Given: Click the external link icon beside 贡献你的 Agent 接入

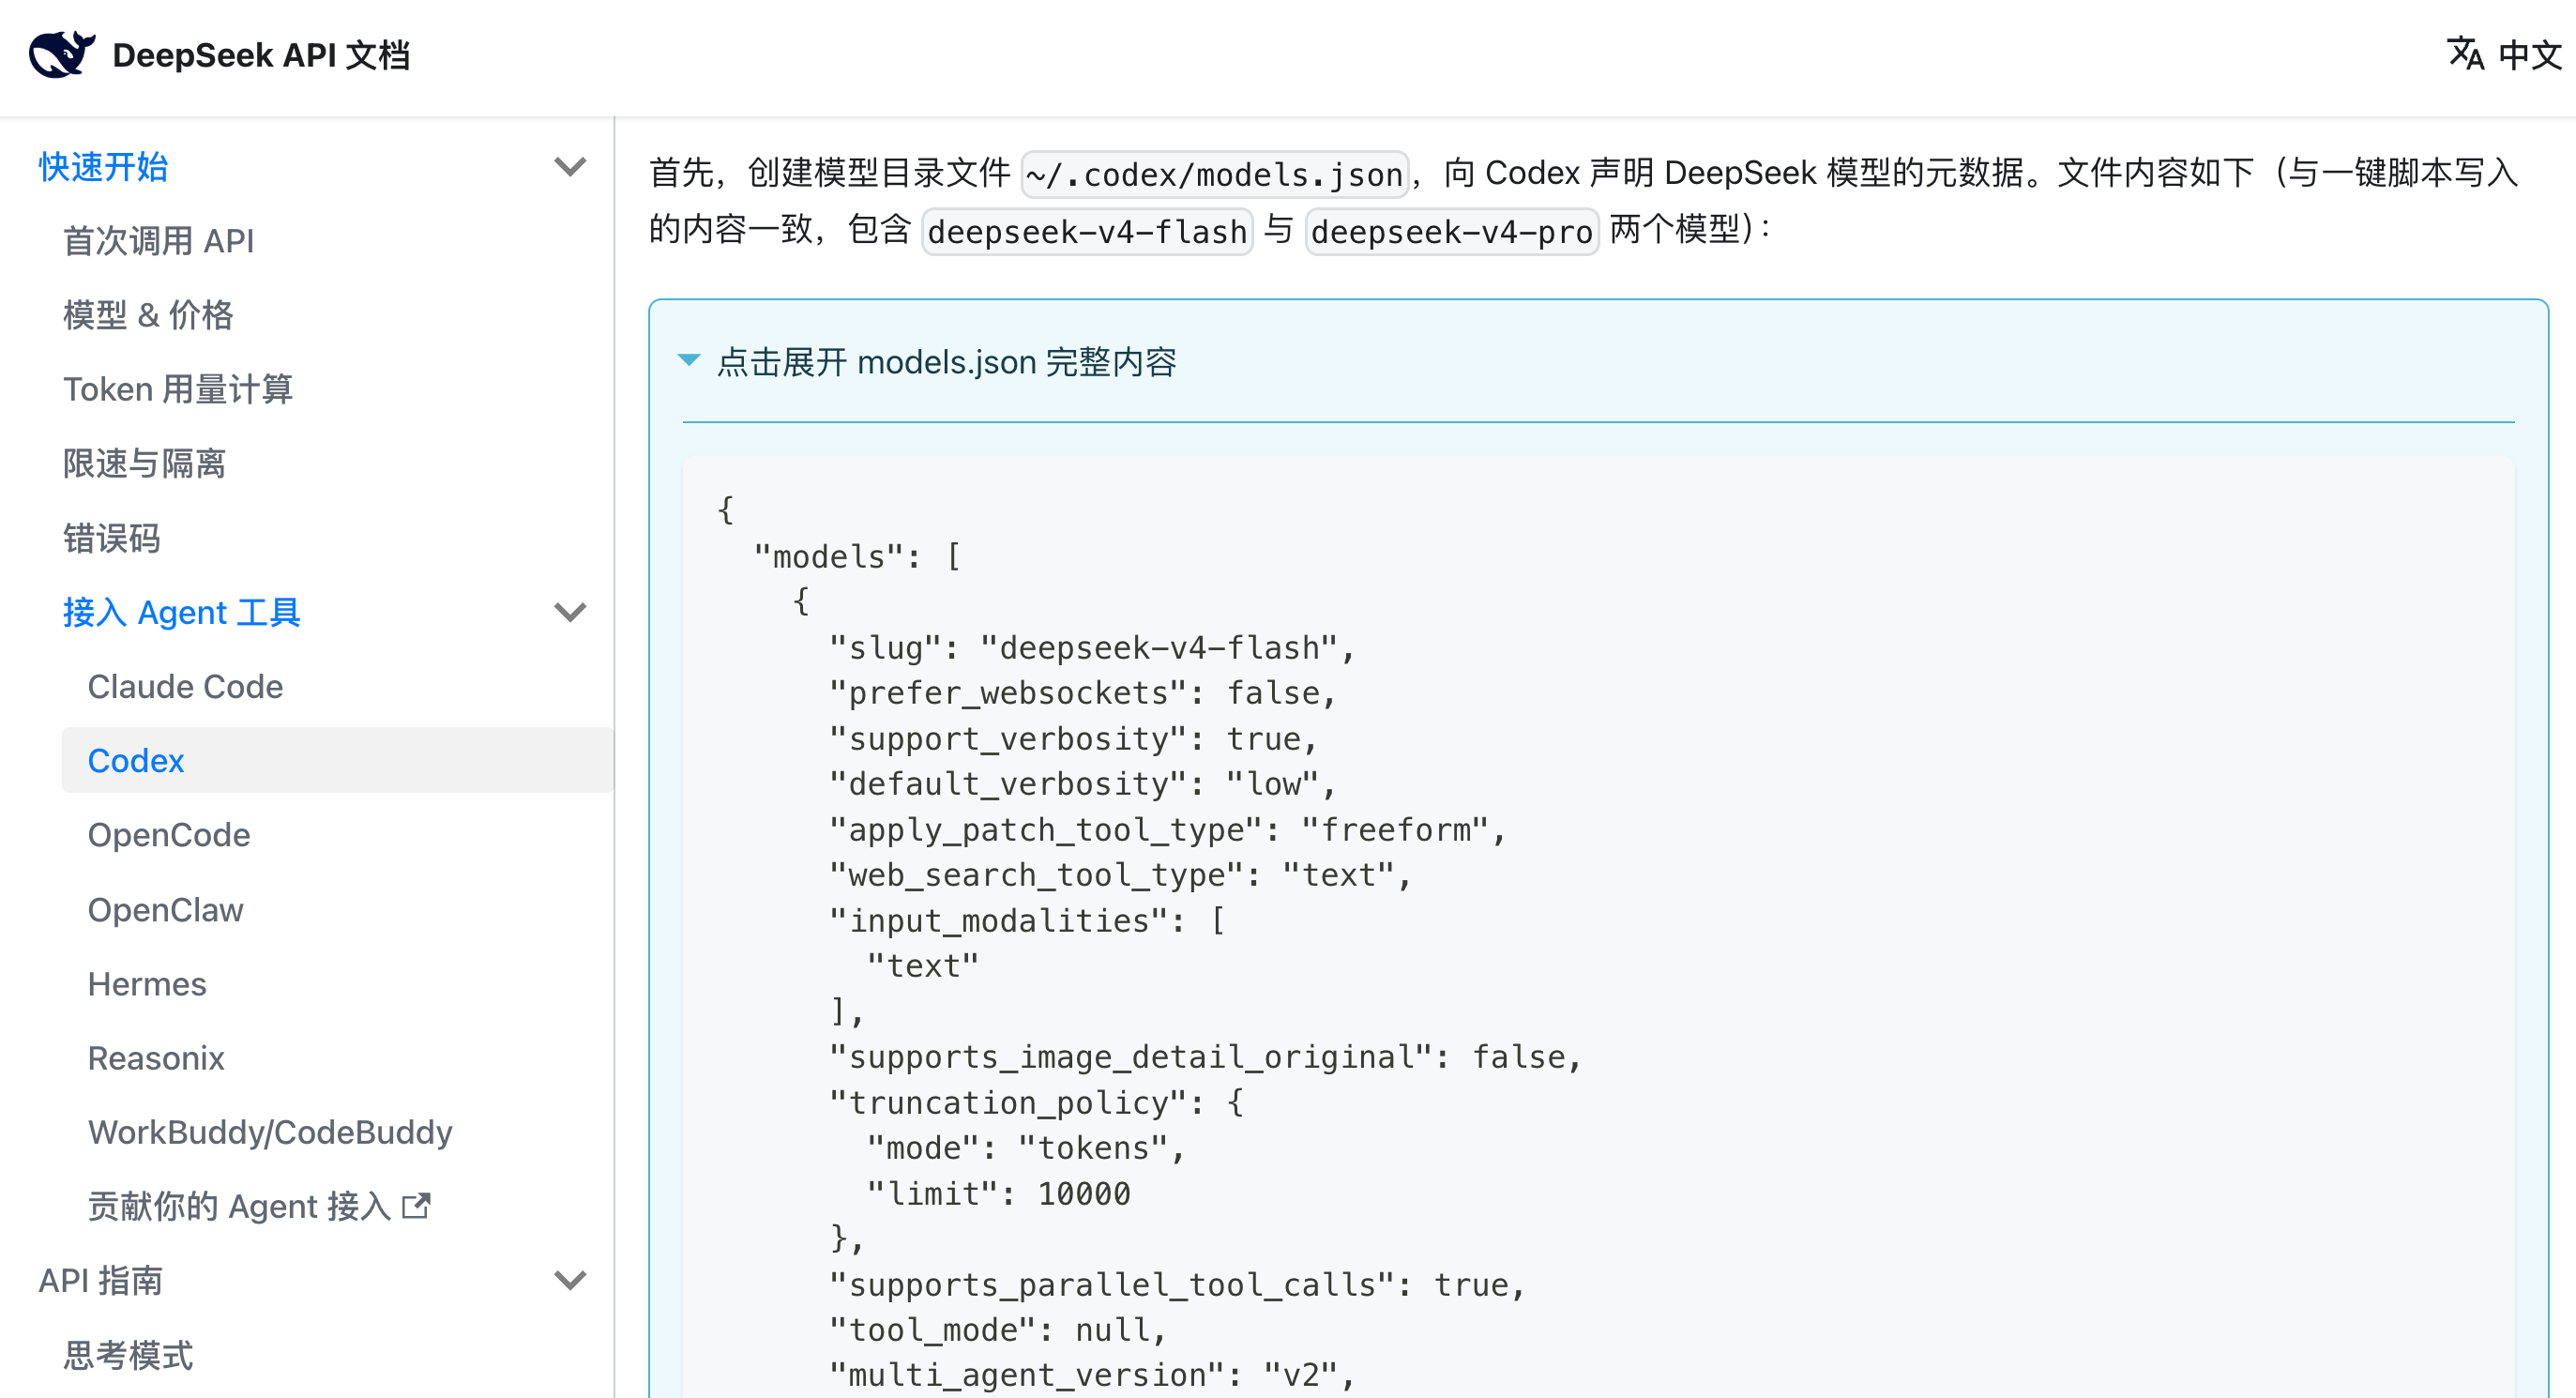Looking at the screenshot, I should [416, 1206].
